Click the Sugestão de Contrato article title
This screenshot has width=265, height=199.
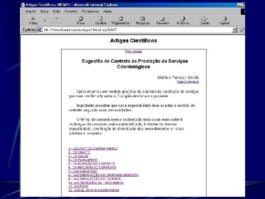tap(135, 64)
